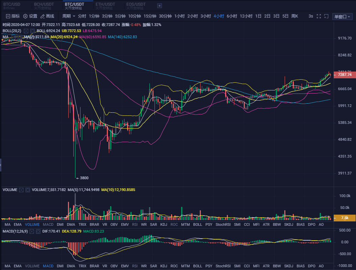This screenshot has width=356, height=270.
Task: Remove the BOLL indicator
Action: (x=32, y=31)
